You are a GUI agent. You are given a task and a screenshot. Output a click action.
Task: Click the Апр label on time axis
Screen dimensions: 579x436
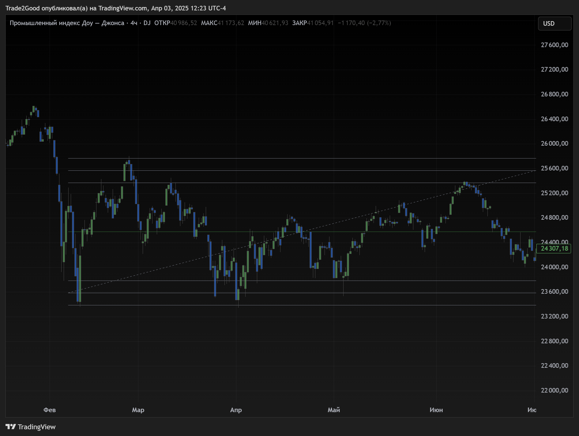pos(236,410)
